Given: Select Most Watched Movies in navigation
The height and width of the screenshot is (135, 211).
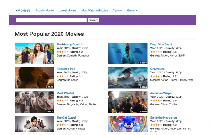Looking at the screenshot, I should pos(94,10).
